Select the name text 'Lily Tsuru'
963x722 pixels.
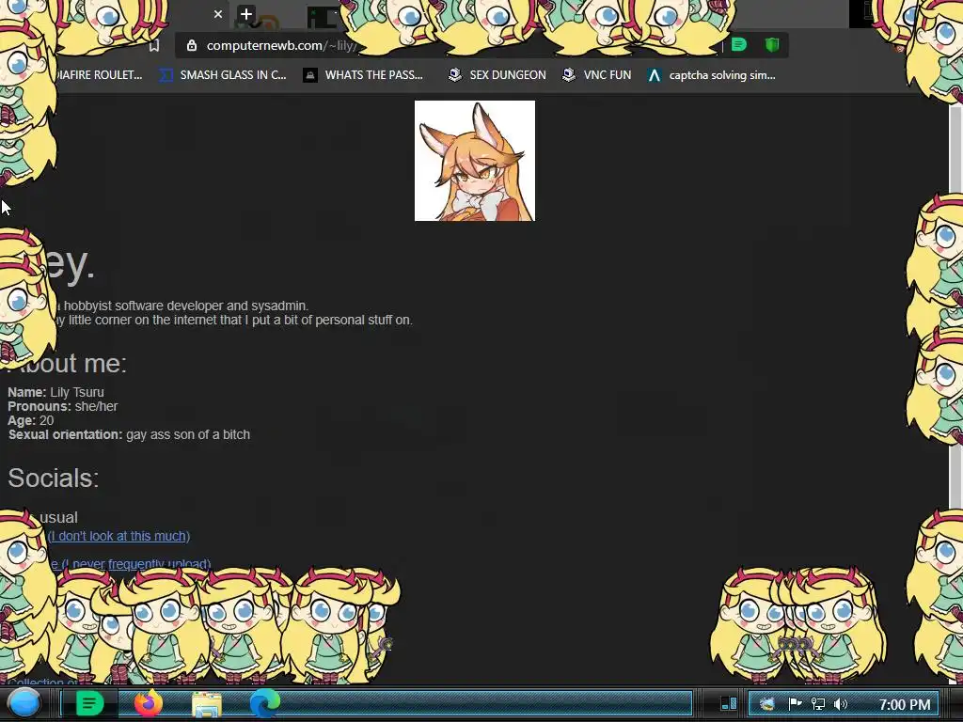coord(77,392)
